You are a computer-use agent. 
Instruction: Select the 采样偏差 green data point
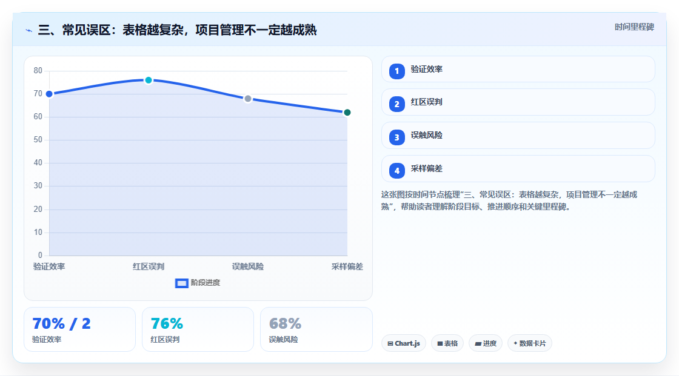click(x=347, y=113)
